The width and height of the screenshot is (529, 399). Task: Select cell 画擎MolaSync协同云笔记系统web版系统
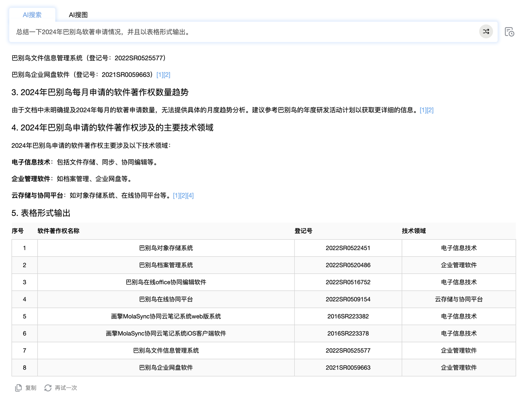point(166,316)
